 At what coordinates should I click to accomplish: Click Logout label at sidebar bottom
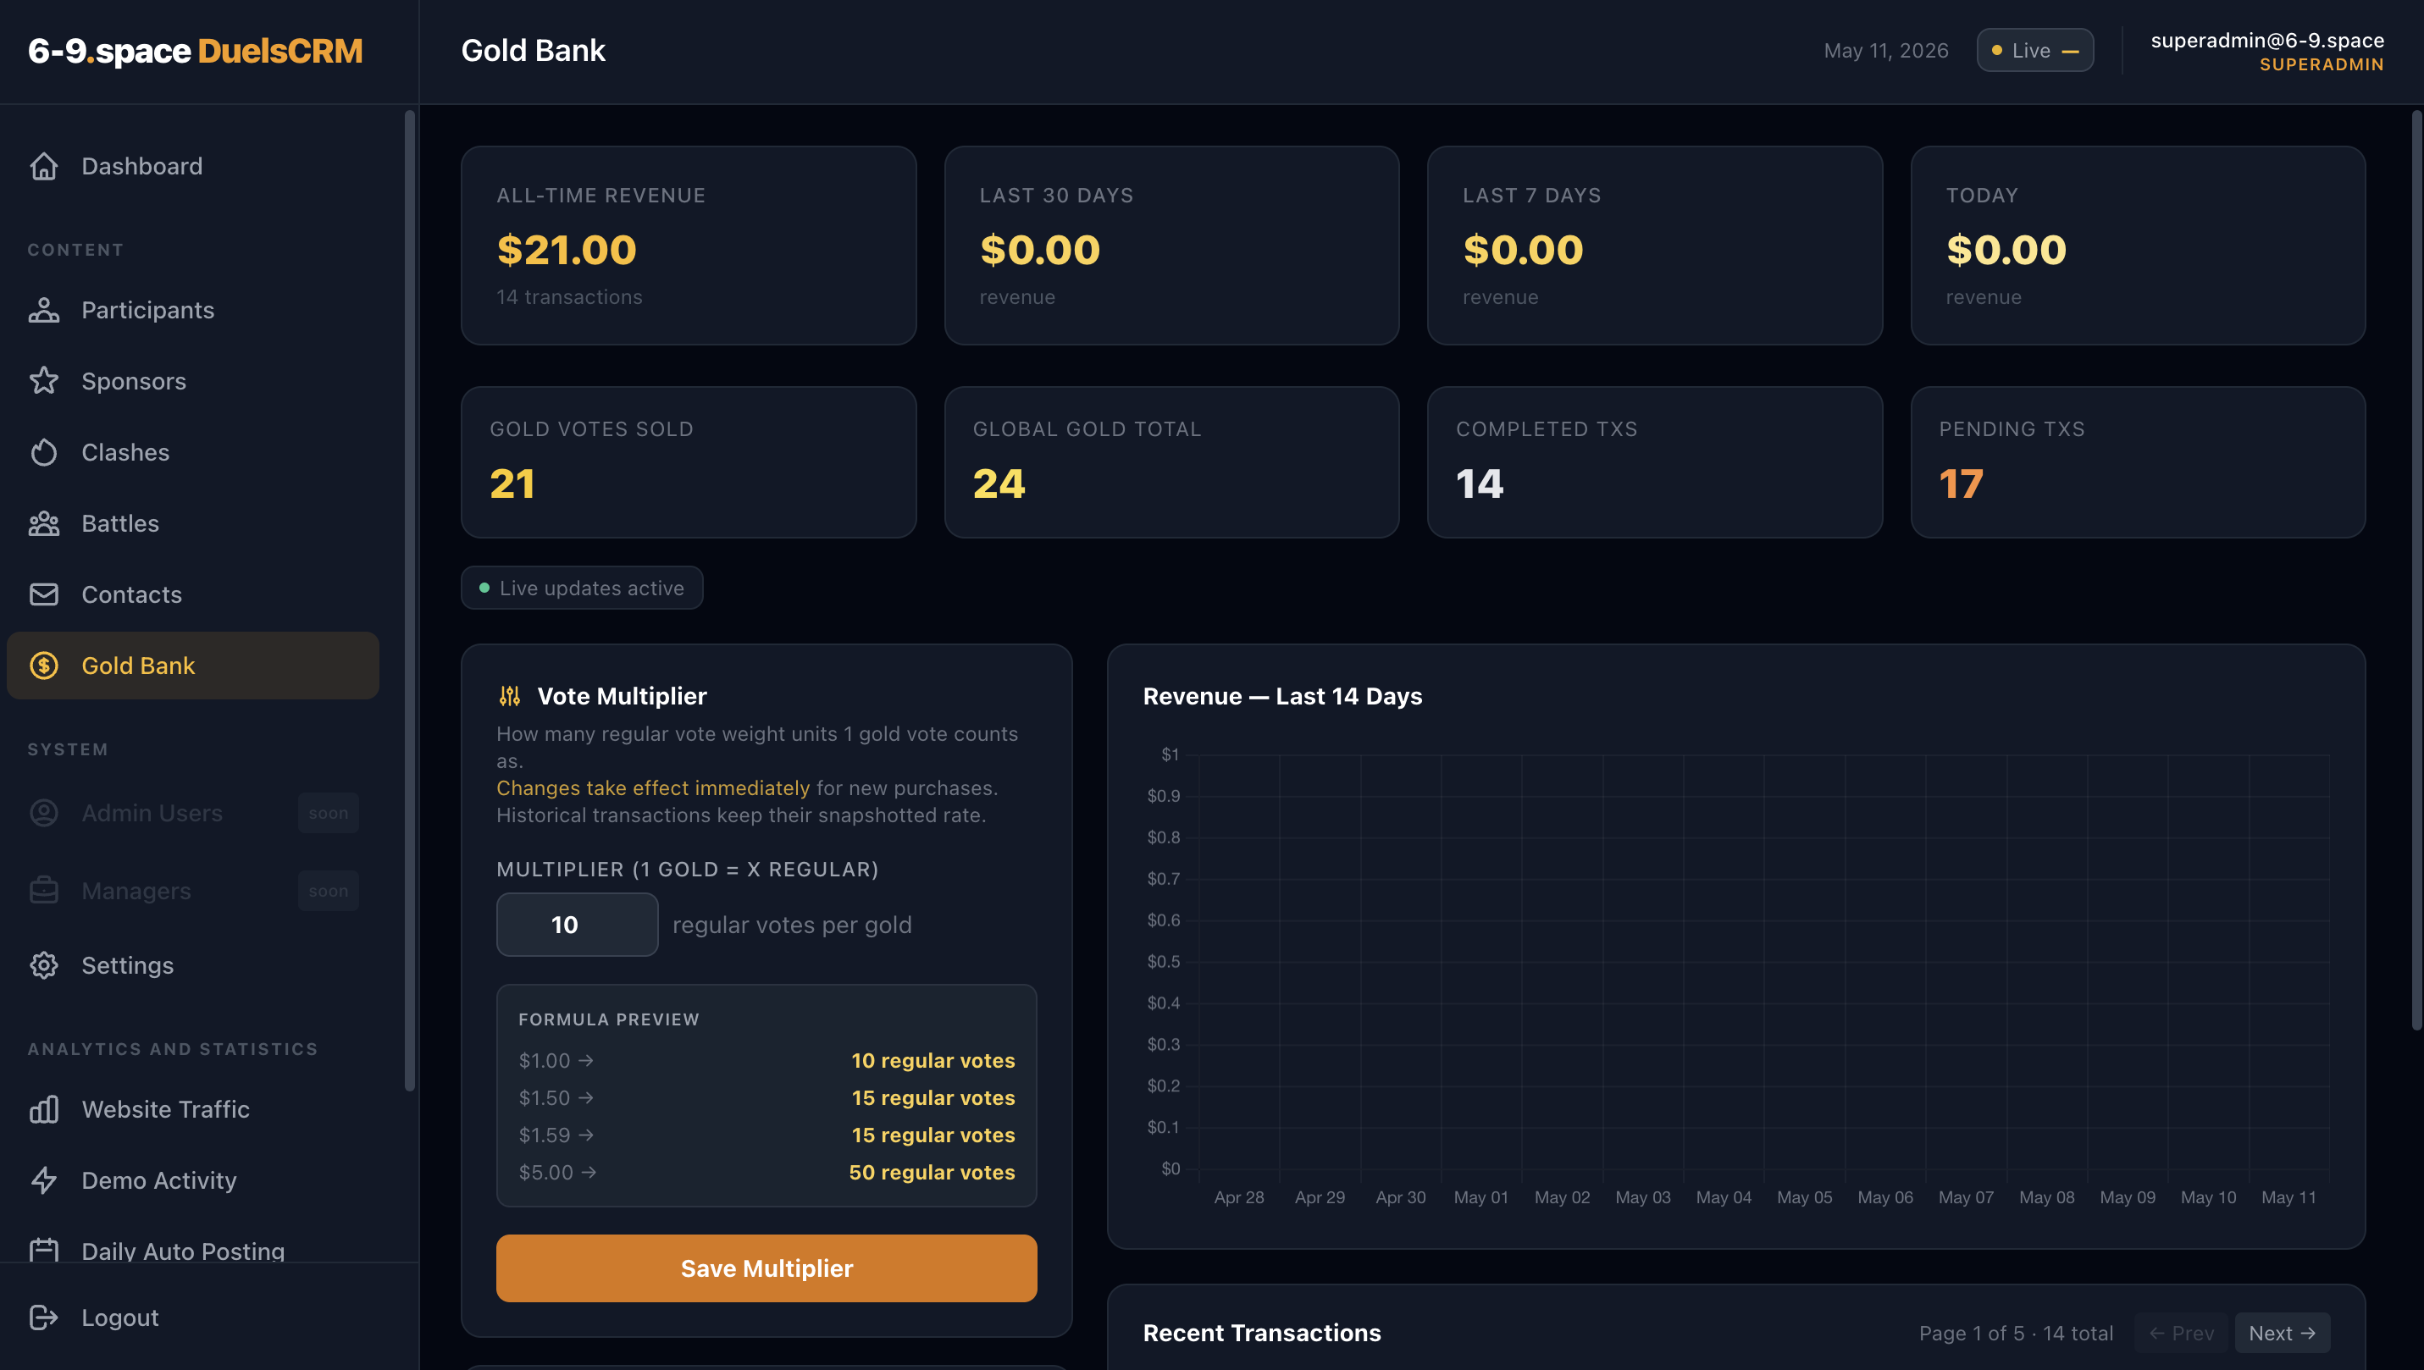coord(119,1318)
